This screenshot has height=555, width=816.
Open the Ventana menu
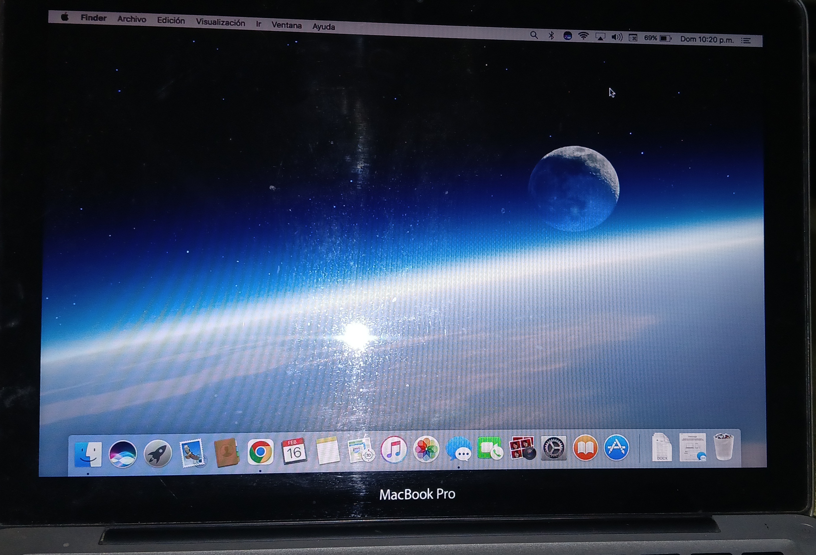click(x=287, y=25)
